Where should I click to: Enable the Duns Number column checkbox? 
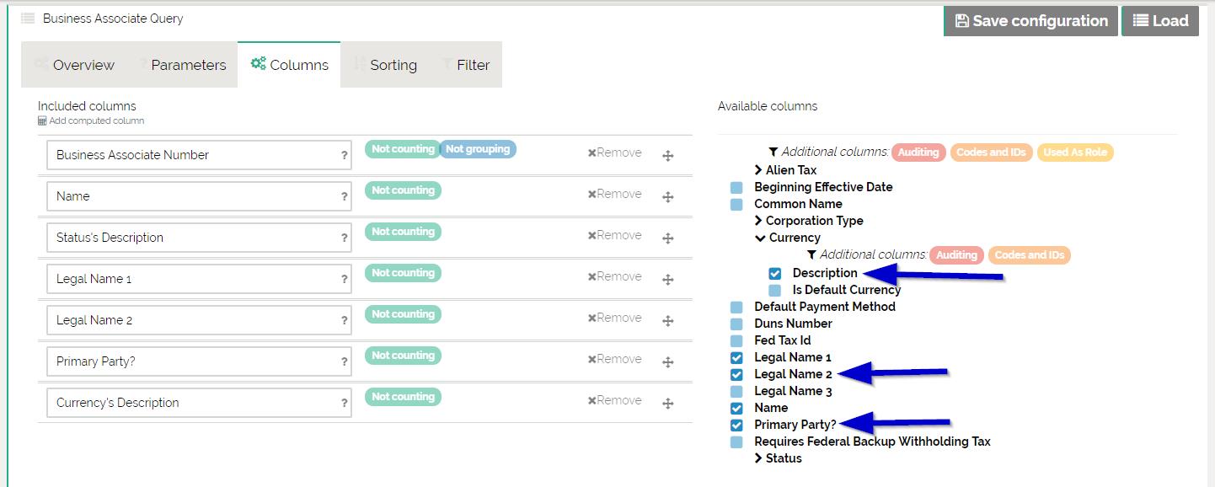pyautogui.click(x=736, y=324)
